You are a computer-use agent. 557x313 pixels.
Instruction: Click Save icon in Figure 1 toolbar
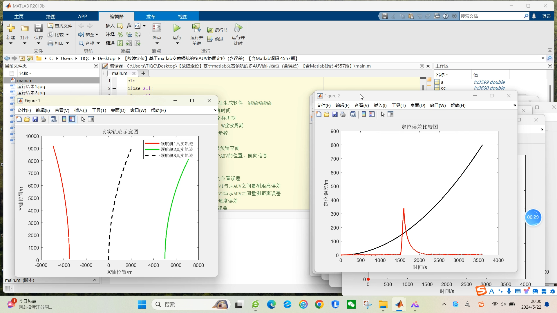[35, 119]
